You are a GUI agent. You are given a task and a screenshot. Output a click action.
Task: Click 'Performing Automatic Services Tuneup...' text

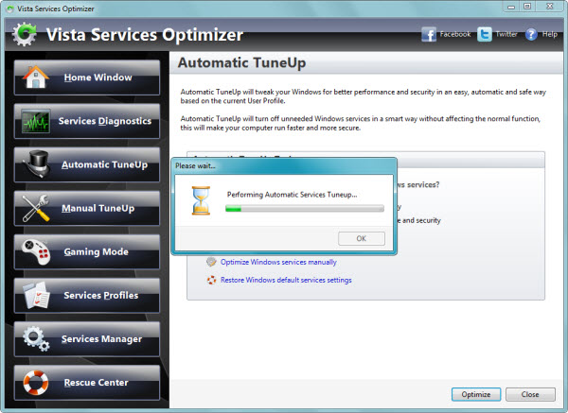pos(292,195)
